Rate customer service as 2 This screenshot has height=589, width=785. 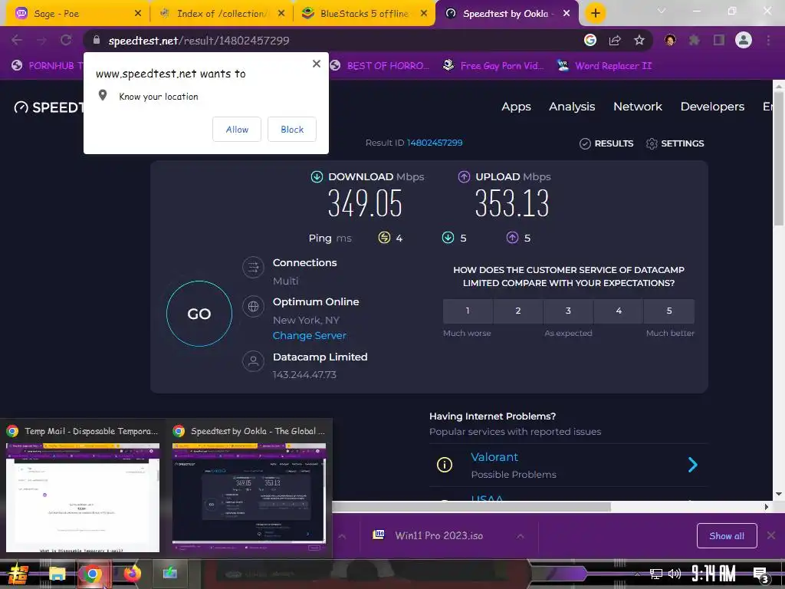518,311
